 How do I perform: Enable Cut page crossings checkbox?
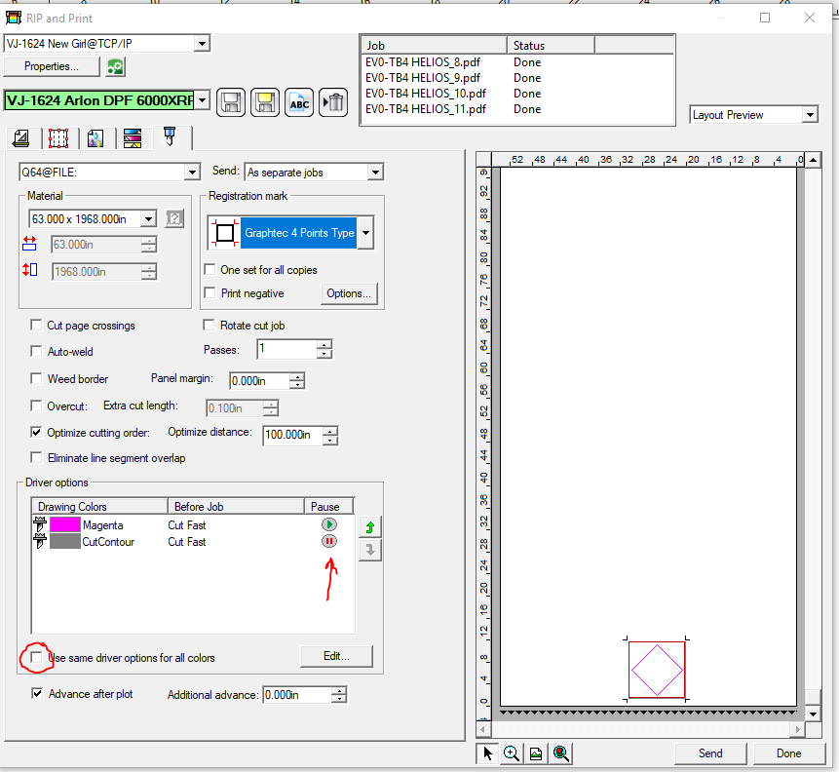36,325
